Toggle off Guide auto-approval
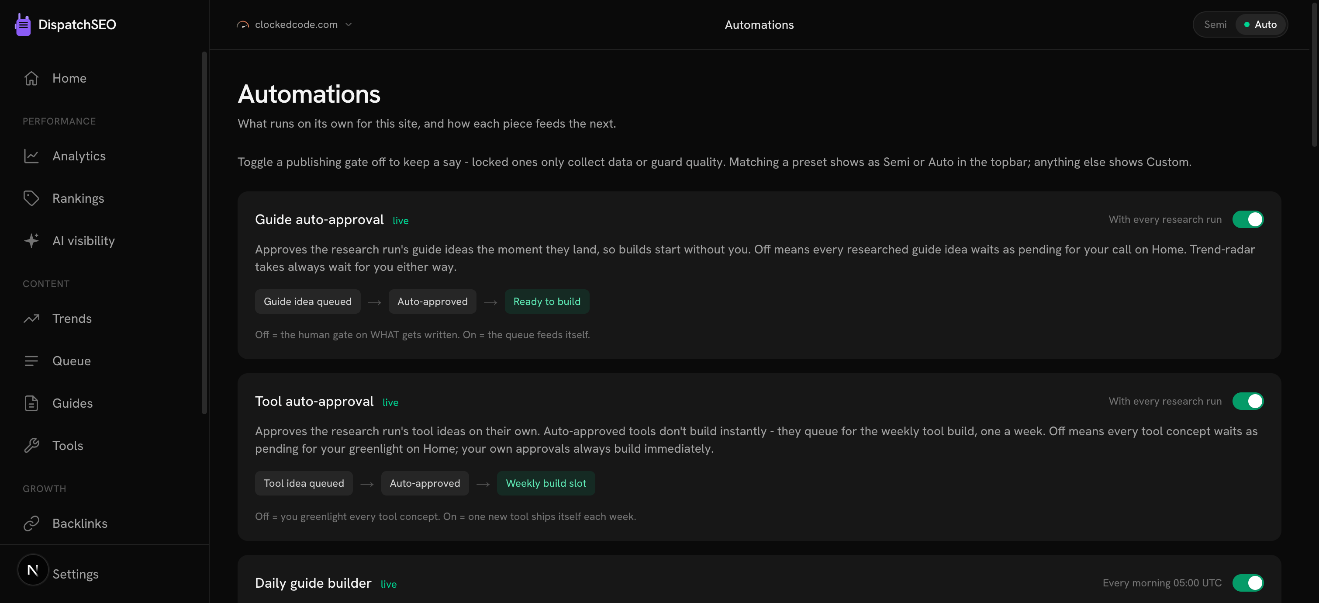1319x603 pixels. click(1248, 220)
